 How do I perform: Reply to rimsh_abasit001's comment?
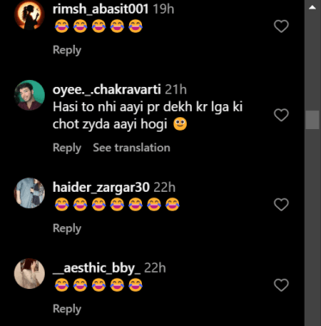click(x=67, y=50)
